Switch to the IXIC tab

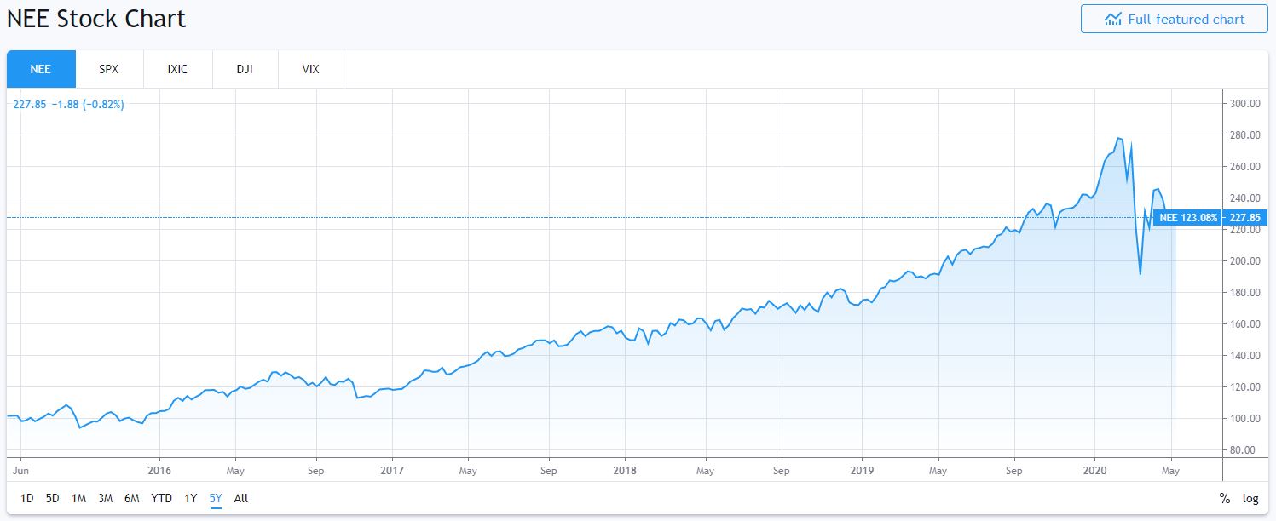pyautogui.click(x=177, y=69)
